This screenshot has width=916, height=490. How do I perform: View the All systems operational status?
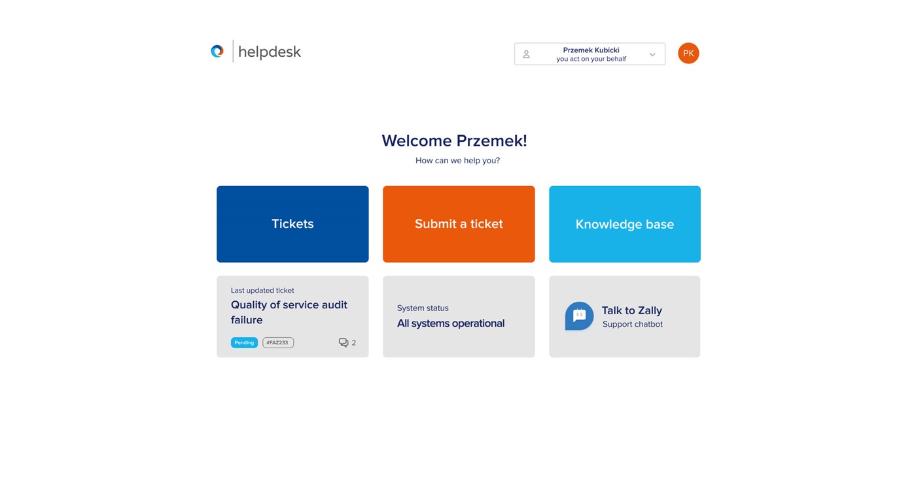(x=451, y=323)
